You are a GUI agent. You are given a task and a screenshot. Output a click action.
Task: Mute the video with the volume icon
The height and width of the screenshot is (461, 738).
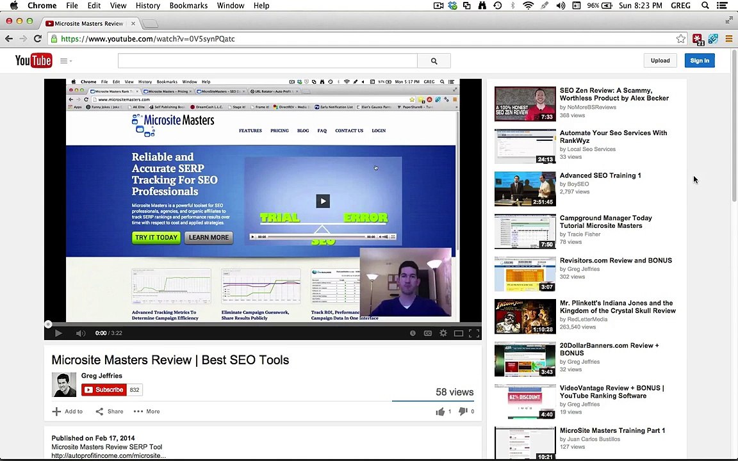click(x=81, y=333)
